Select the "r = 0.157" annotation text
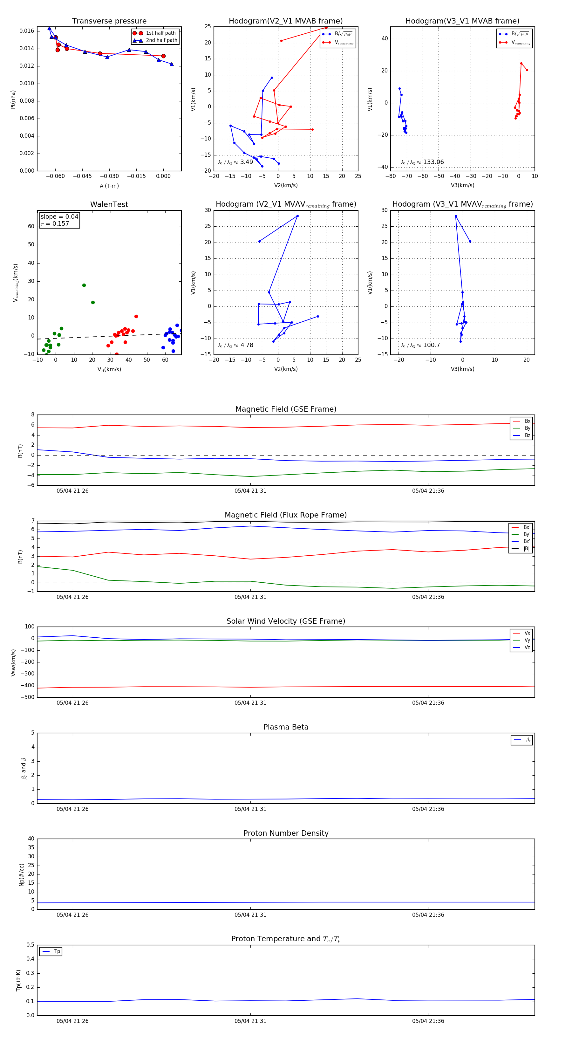Image resolution: width=572 pixels, height=1049 pixels. 55,223
